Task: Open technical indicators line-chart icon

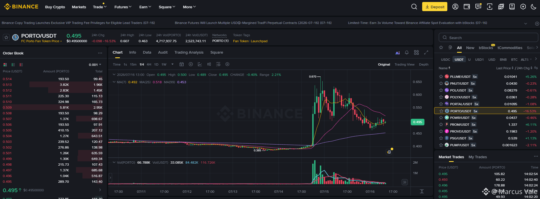Action: [200, 64]
